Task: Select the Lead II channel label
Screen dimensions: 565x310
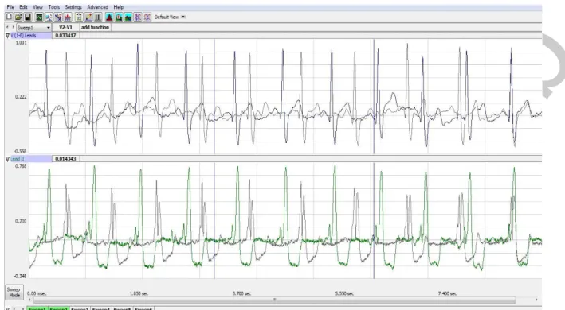Action: point(31,159)
